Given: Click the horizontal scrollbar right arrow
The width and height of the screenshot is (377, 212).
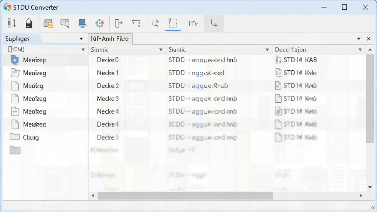Looking at the screenshot, I should tap(361, 196).
